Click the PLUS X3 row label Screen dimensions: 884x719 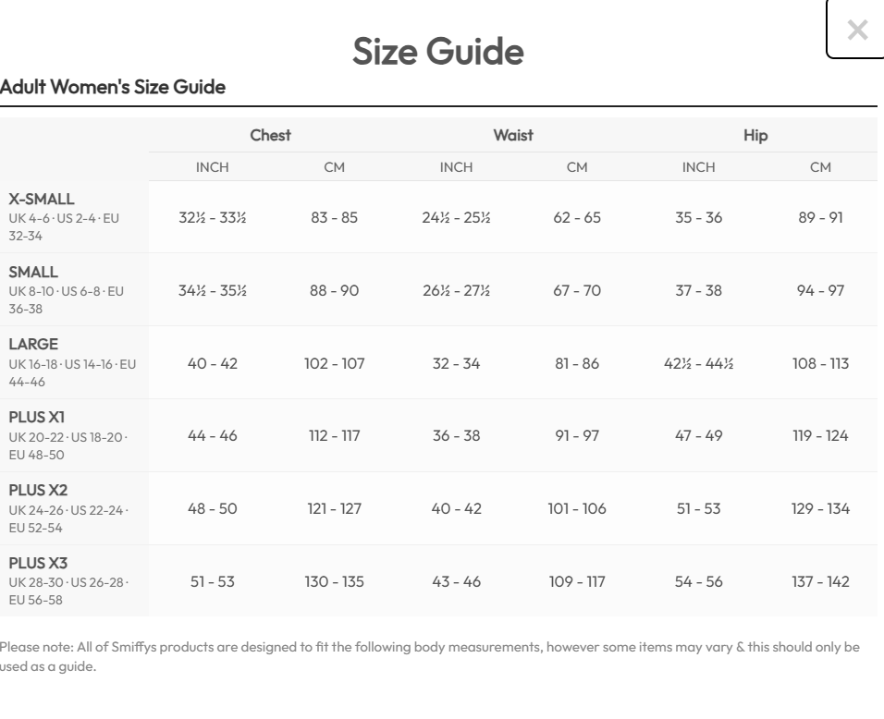(x=38, y=564)
